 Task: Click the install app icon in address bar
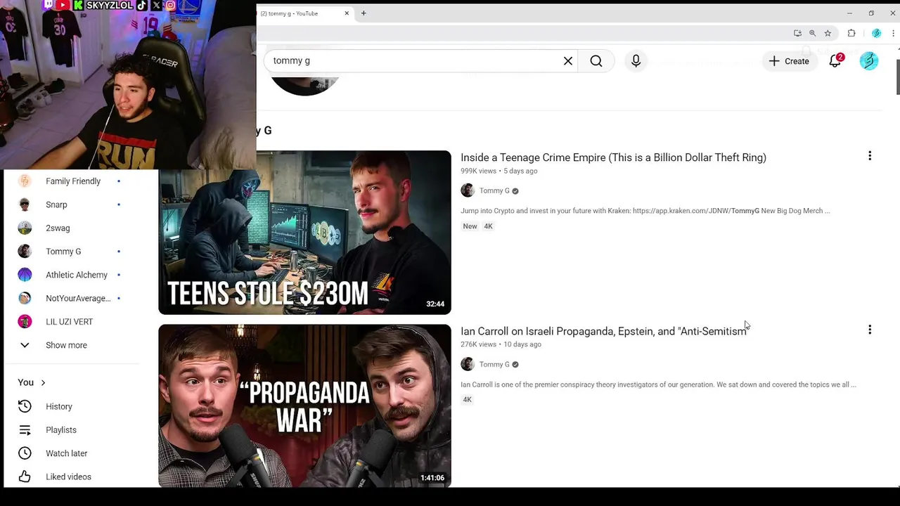point(797,33)
